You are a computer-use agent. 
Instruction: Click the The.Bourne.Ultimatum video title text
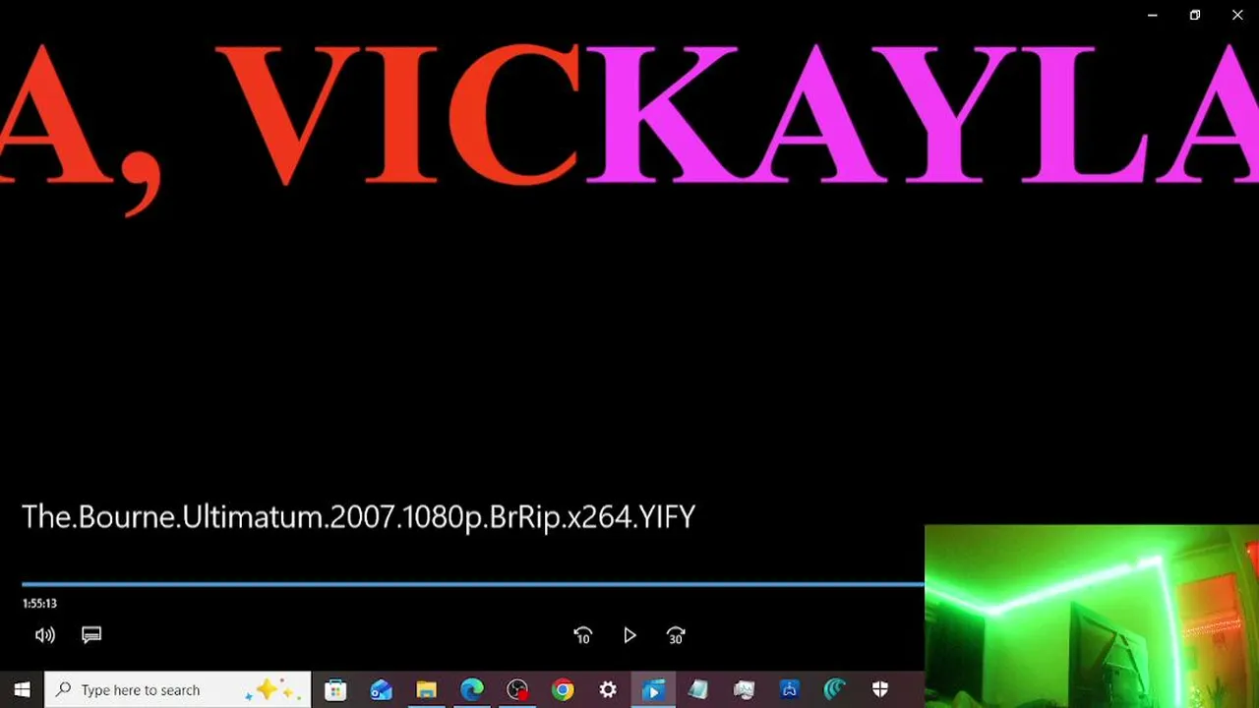click(358, 517)
